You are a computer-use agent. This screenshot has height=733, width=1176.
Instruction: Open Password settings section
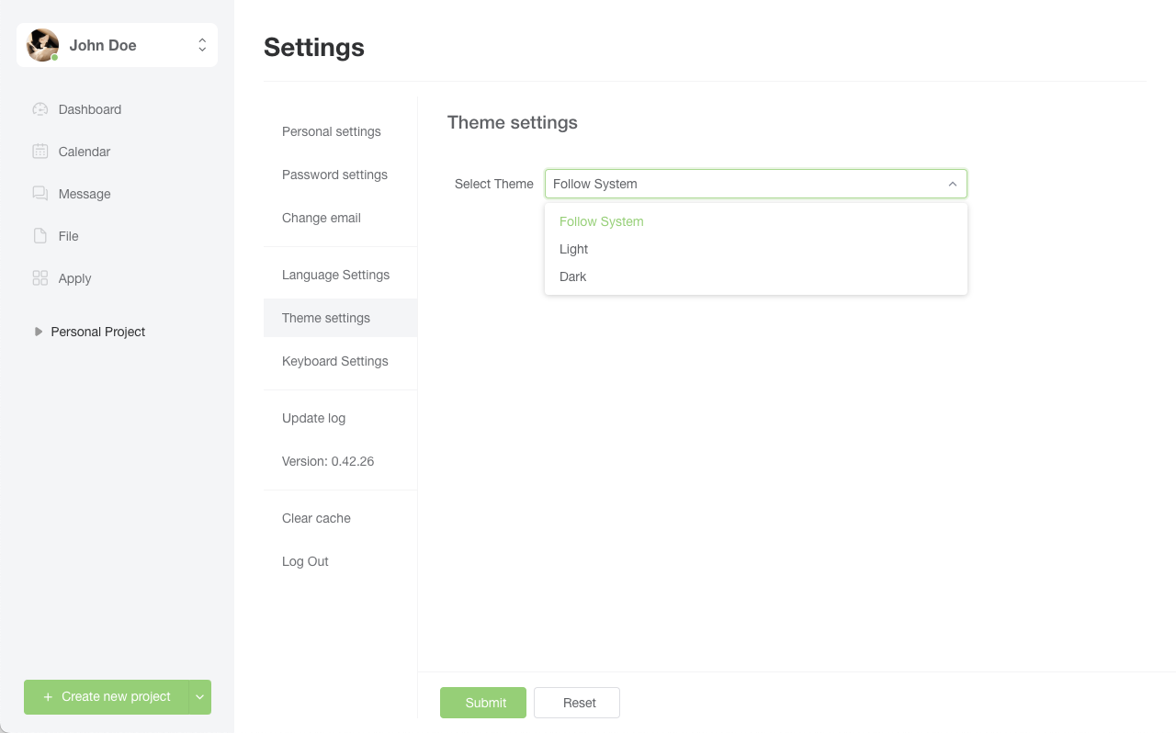(x=340, y=175)
